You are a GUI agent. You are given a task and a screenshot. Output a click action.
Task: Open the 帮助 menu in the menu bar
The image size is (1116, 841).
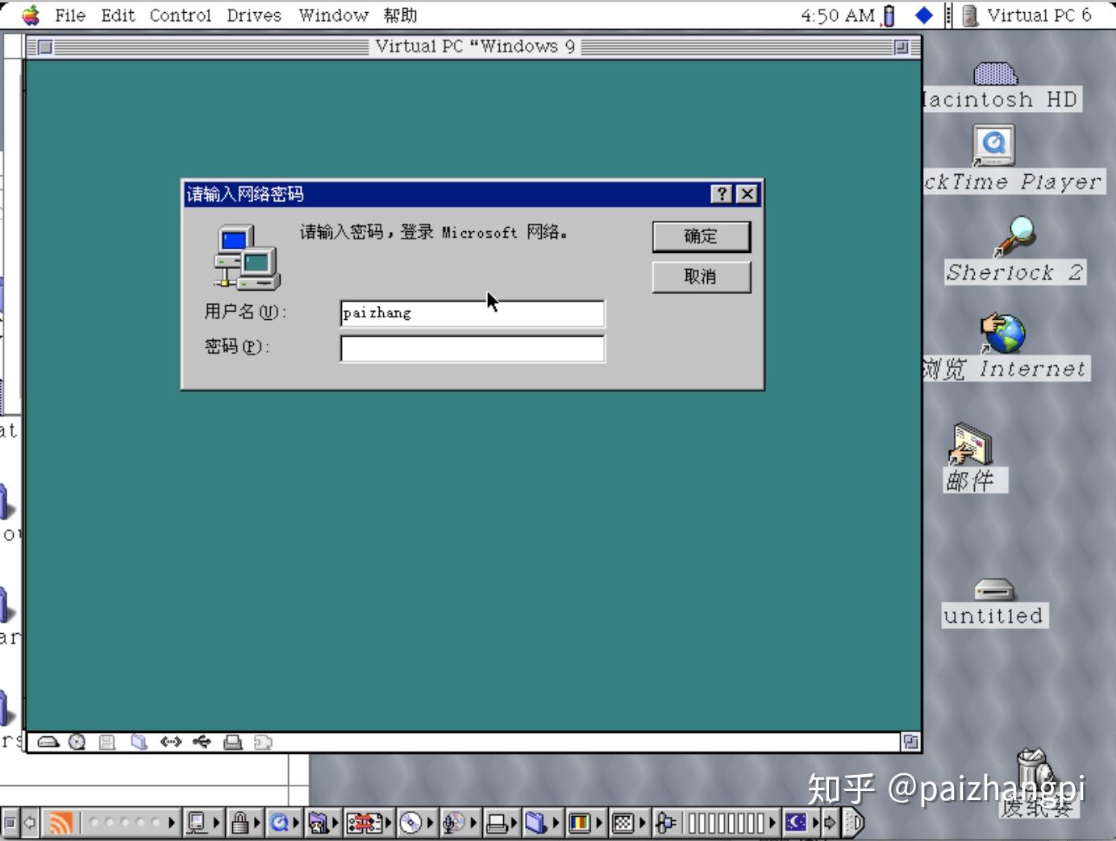[401, 14]
